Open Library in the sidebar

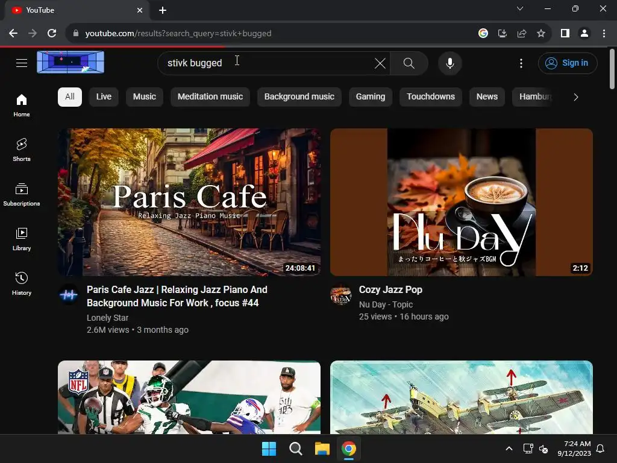coord(22,239)
